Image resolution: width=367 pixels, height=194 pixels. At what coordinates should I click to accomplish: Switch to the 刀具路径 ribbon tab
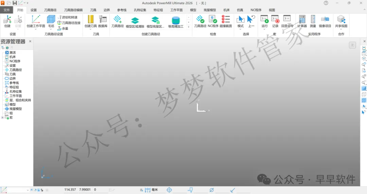point(50,10)
